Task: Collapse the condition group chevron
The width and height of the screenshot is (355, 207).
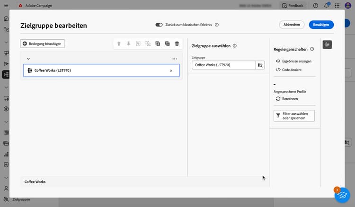Action: coord(28,59)
